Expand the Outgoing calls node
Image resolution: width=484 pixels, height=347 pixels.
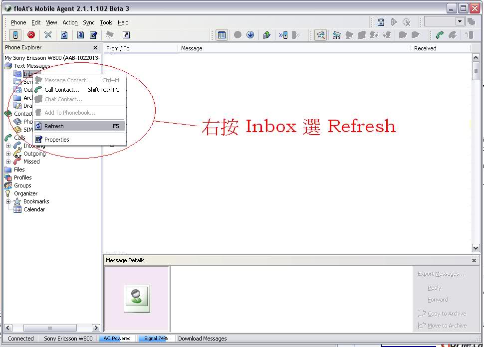tap(8, 154)
